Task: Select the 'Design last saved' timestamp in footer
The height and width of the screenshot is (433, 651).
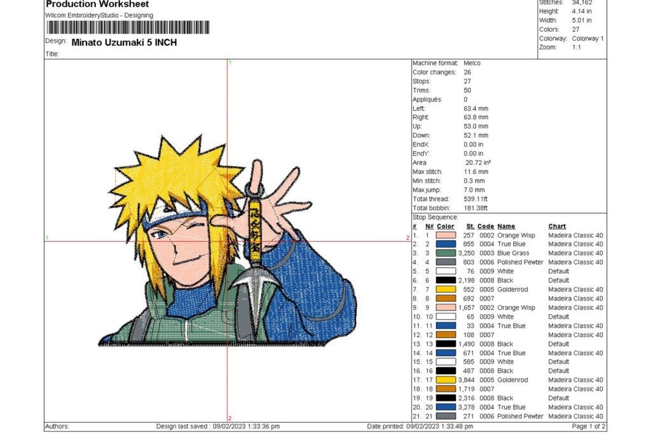Action: click(x=218, y=427)
